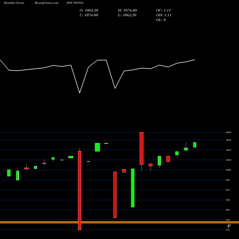Select the tall green candlestick beside the 1099 red candle
The height and width of the screenshot is (239, 239).
133,188
